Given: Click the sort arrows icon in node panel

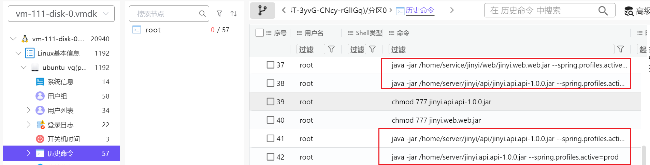Looking at the screenshot, I should (x=234, y=14).
